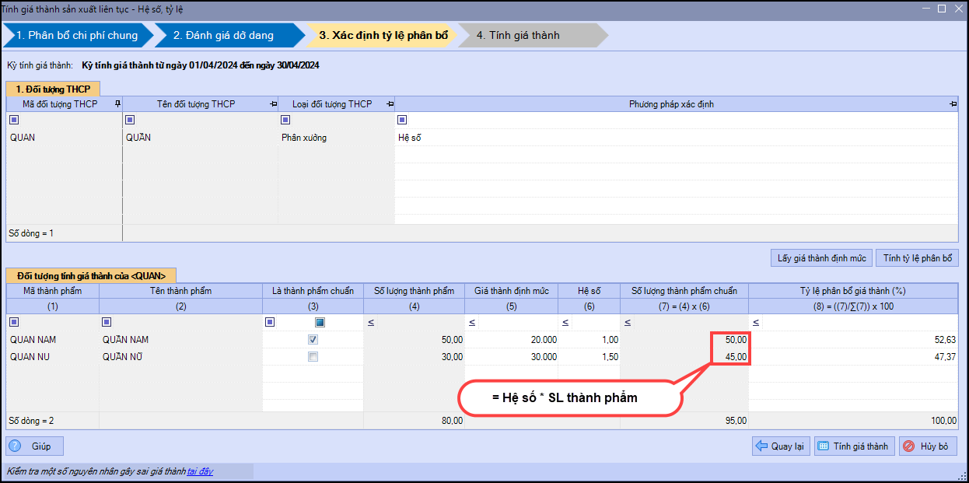Open the ≤ filter operator for Hệ số column
The image size is (969, 483).
pyautogui.click(x=565, y=322)
